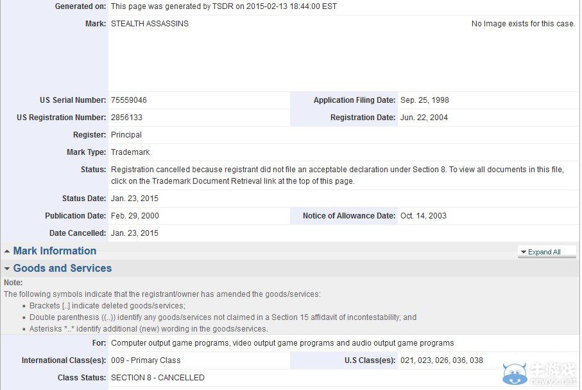Select the mark name STEALTH ASSASSINS
Screen dimensions: 582x390
[150, 23]
